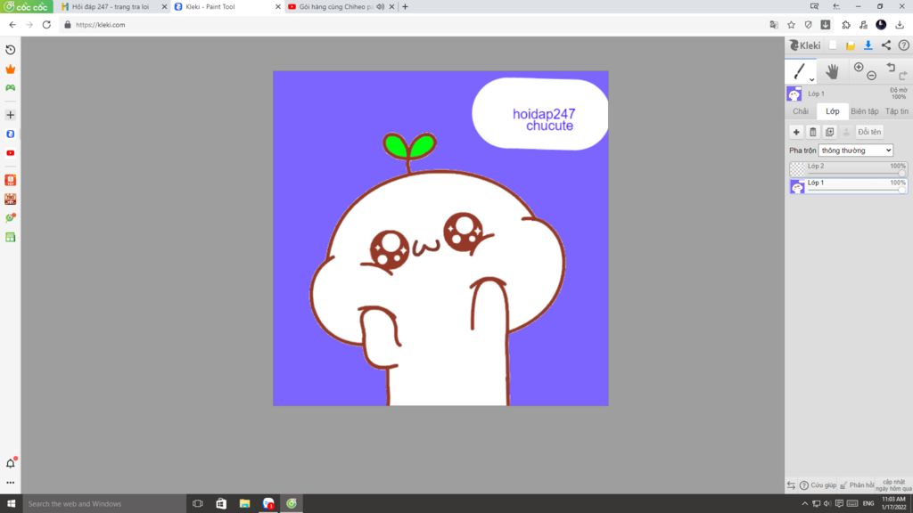Duplicate the current layer
The height and width of the screenshot is (513, 913).
click(x=830, y=132)
